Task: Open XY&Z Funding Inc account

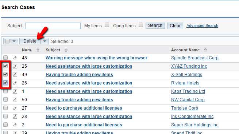Action: [189, 66]
